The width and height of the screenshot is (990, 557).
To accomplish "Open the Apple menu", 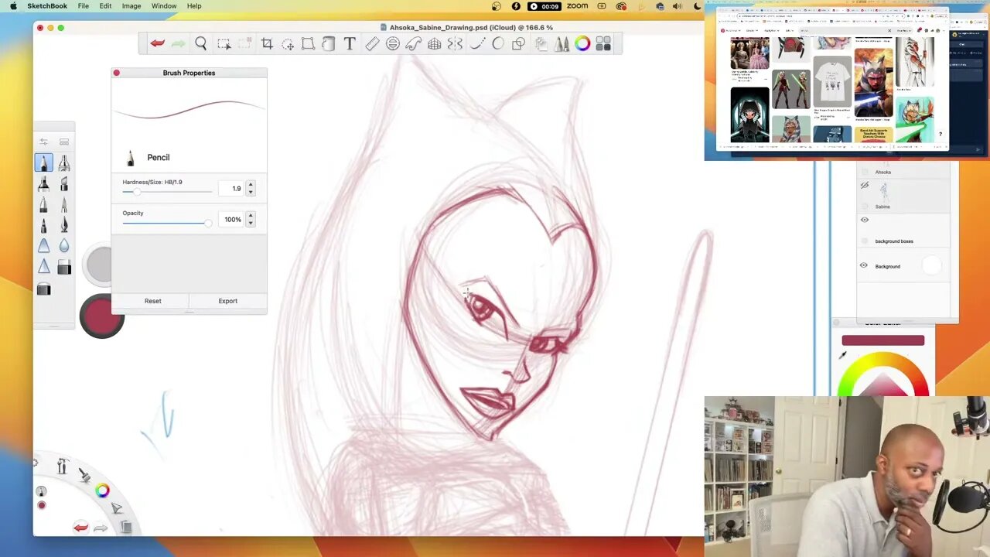I will (x=13, y=6).
